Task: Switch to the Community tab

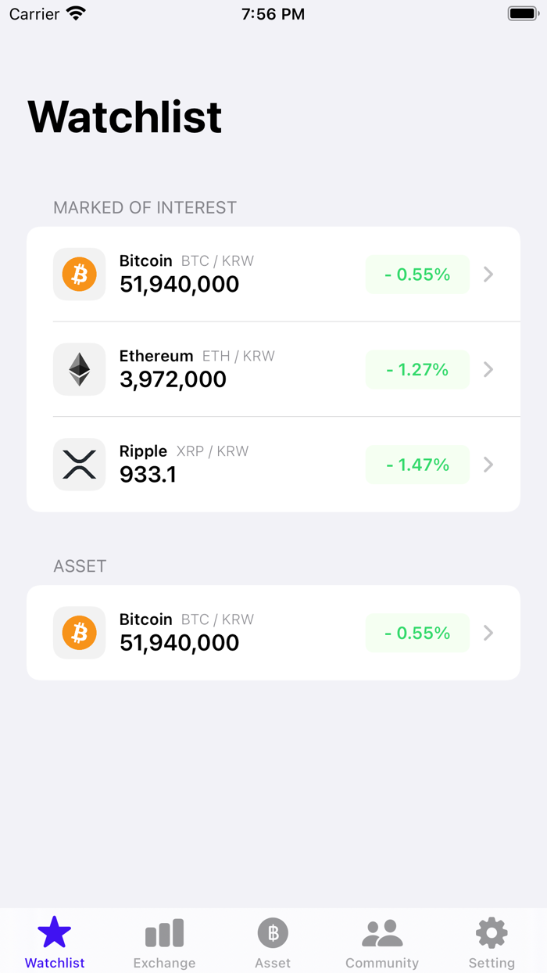Action: (x=382, y=941)
